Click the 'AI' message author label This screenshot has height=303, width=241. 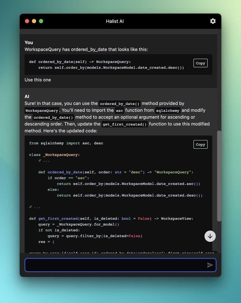click(27, 96)
